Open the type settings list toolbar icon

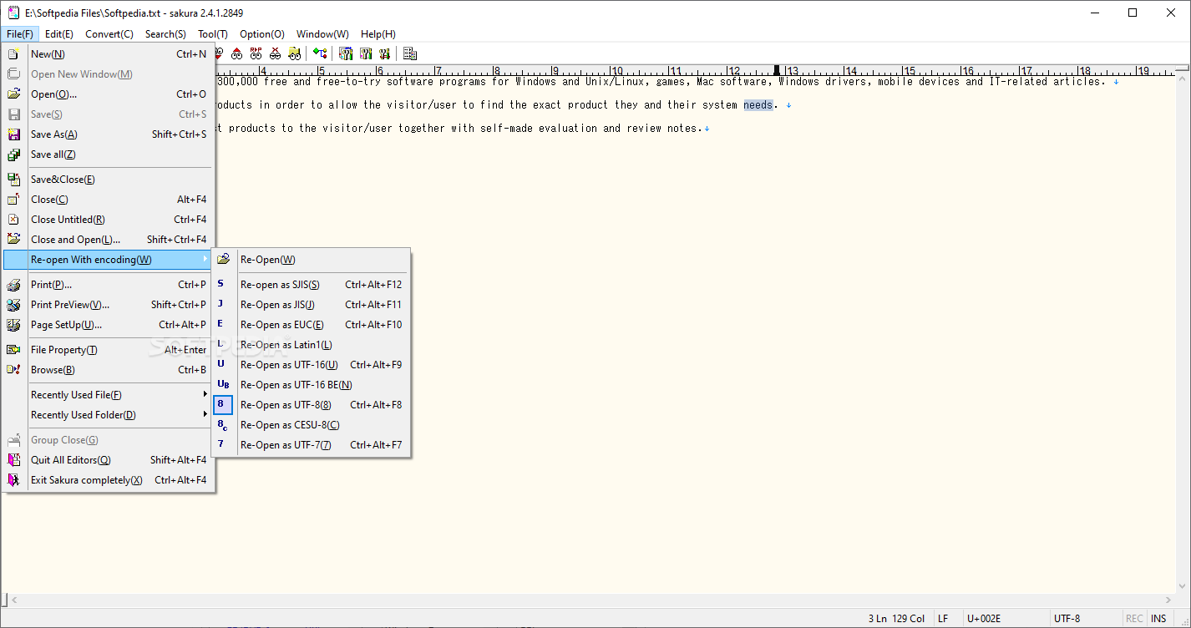(346, 53)
